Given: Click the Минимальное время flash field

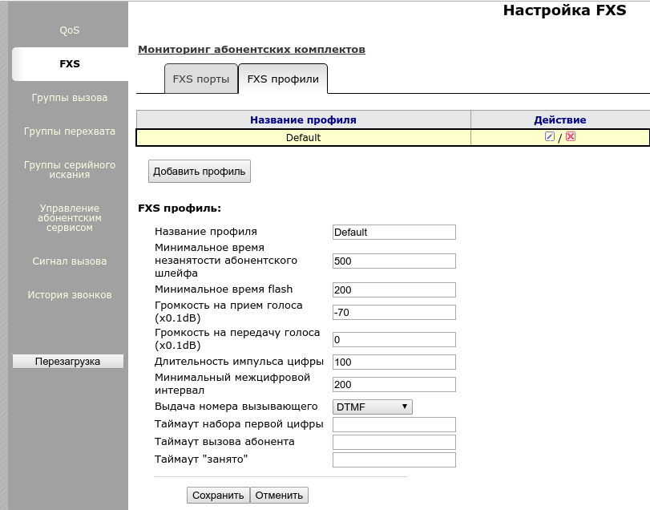Looking at the screenshot, I should point(394,289).
